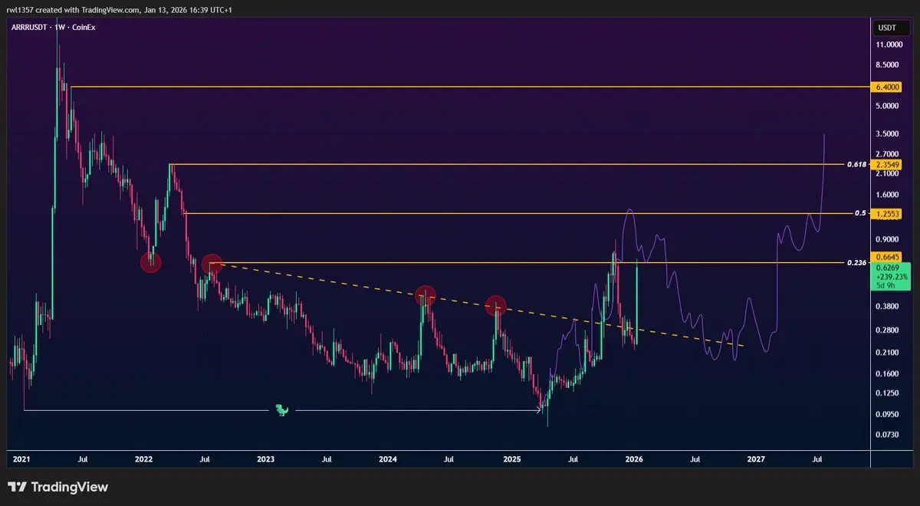Click the Jul label after 2027

point(817,459)
